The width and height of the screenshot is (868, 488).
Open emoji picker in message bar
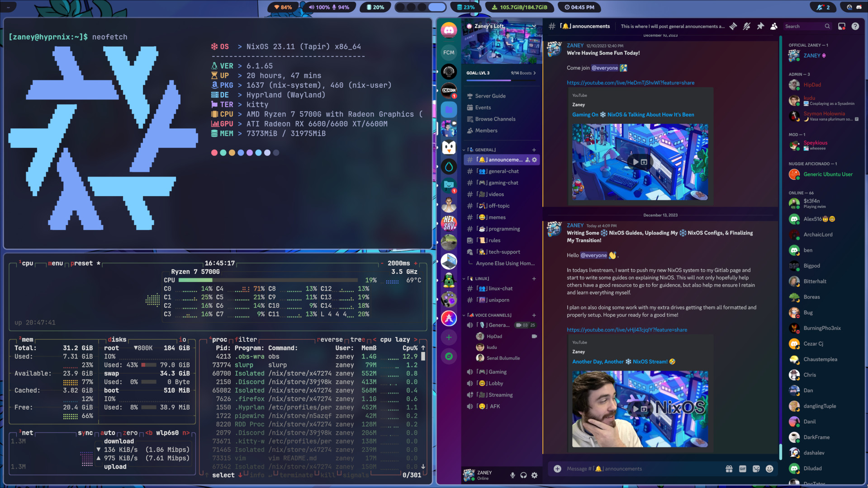click(x=769, y=469)
